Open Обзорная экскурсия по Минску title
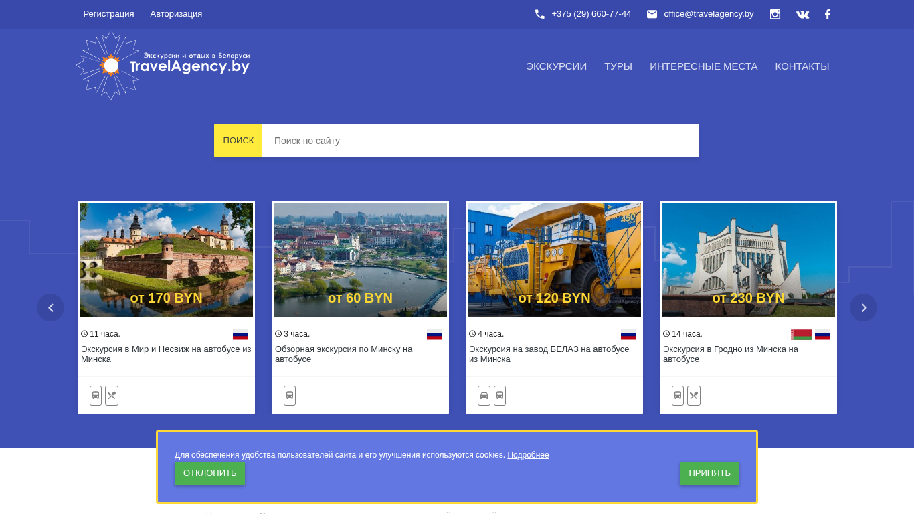The width and height of the screenshot is (914, 514). tap(344, 354)
